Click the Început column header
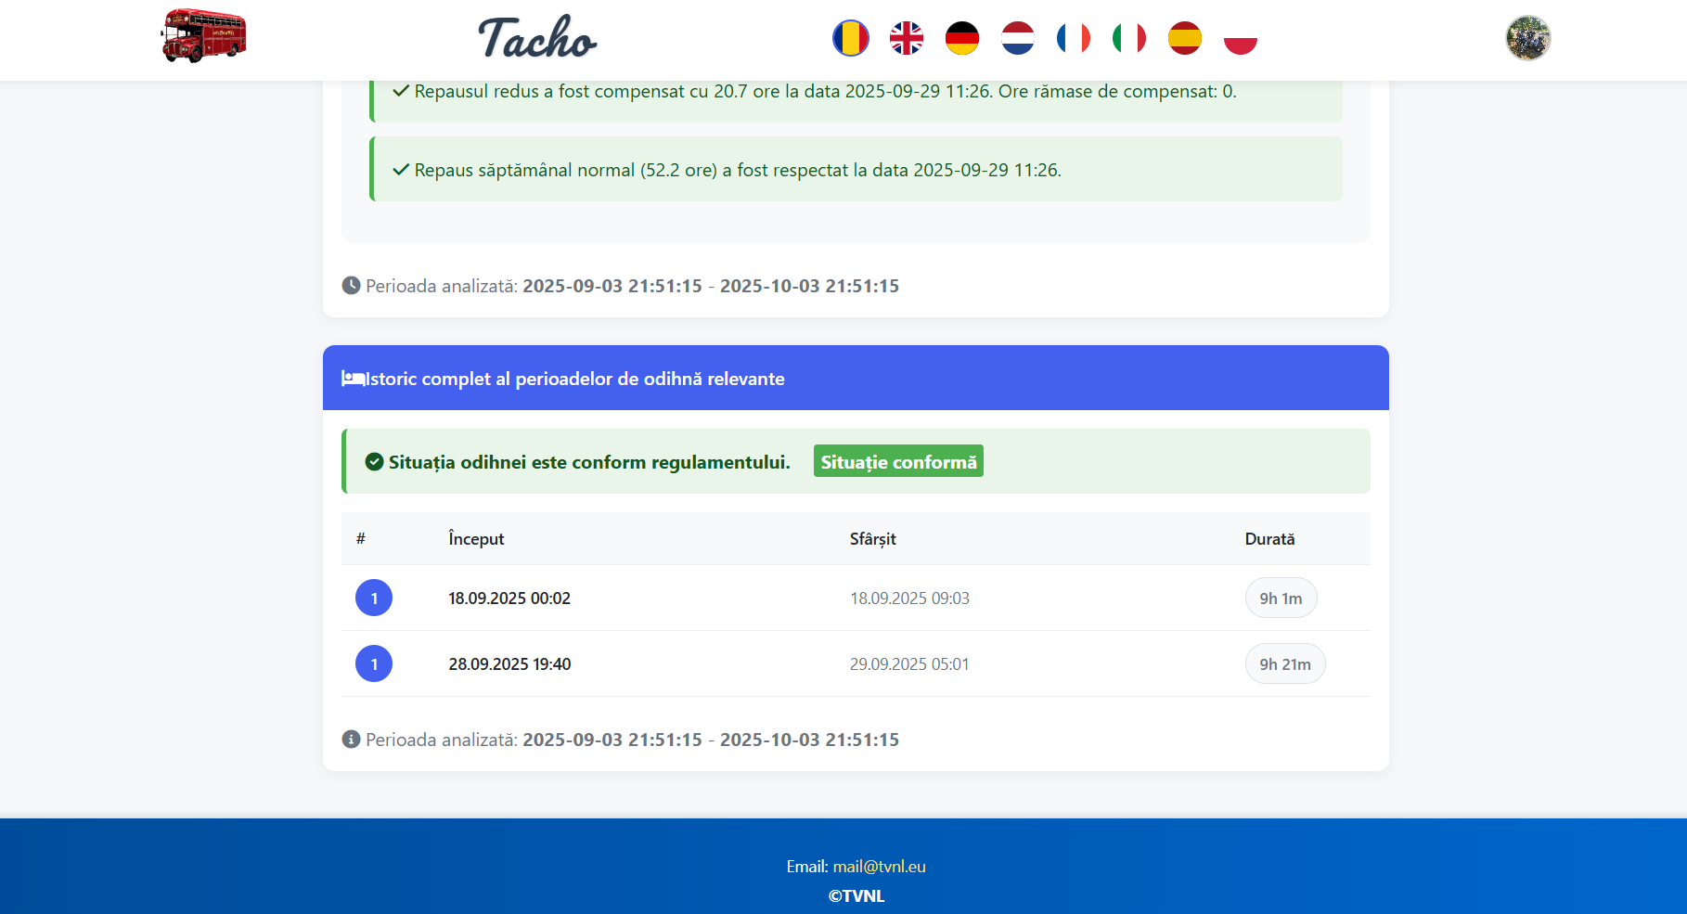This screenshot has width=1687, height=914. 476,539
